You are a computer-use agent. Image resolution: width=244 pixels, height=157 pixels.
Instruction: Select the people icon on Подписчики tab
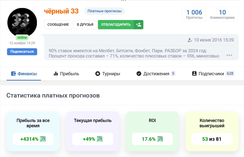coord(194,73)
